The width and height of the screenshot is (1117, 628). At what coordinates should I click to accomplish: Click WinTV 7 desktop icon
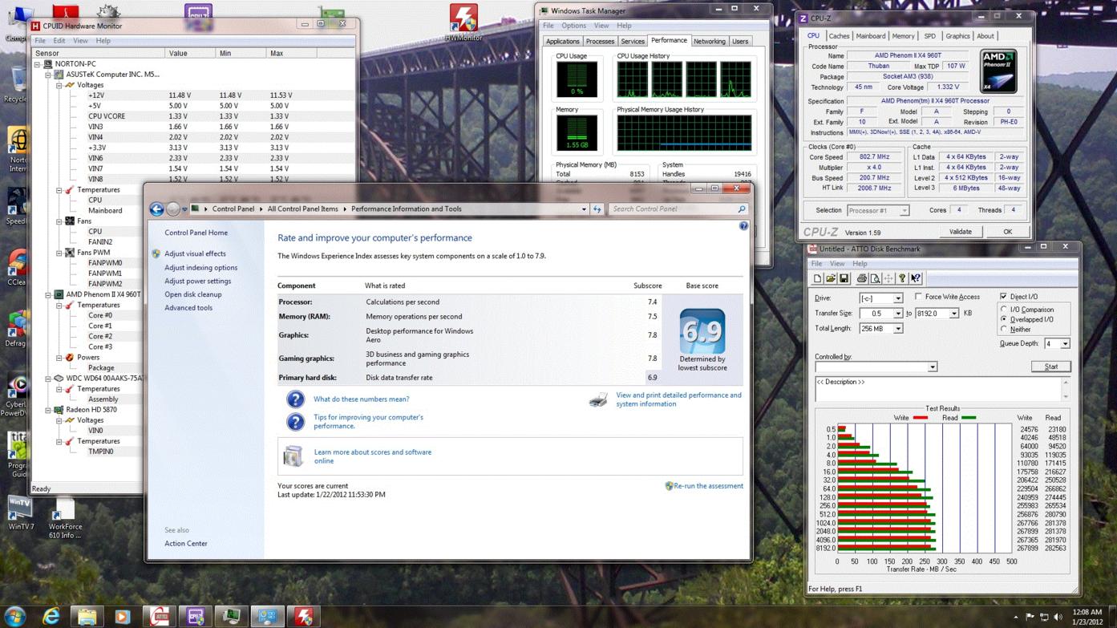20,513
